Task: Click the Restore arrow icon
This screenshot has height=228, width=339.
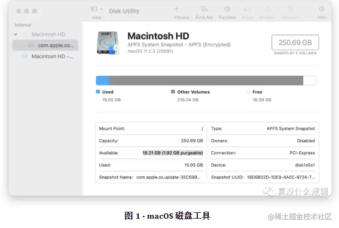Action: coord(267,9)
